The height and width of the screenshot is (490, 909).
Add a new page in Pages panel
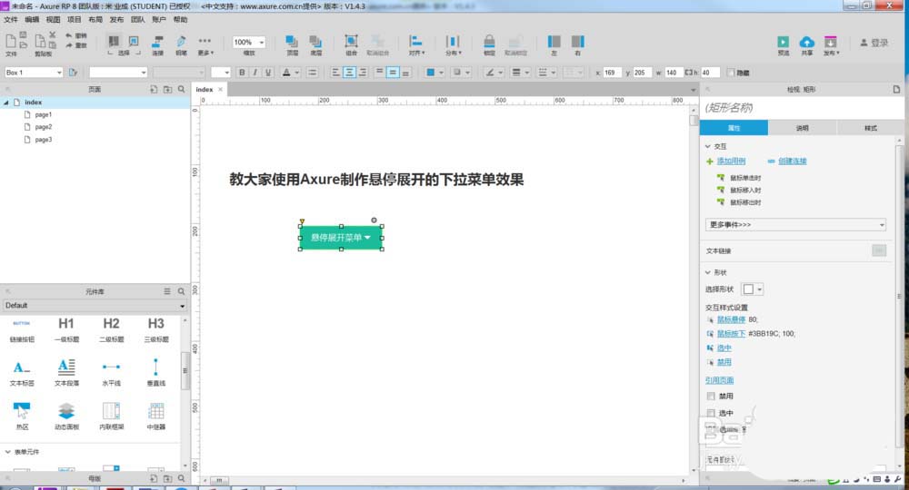[154, 89]
